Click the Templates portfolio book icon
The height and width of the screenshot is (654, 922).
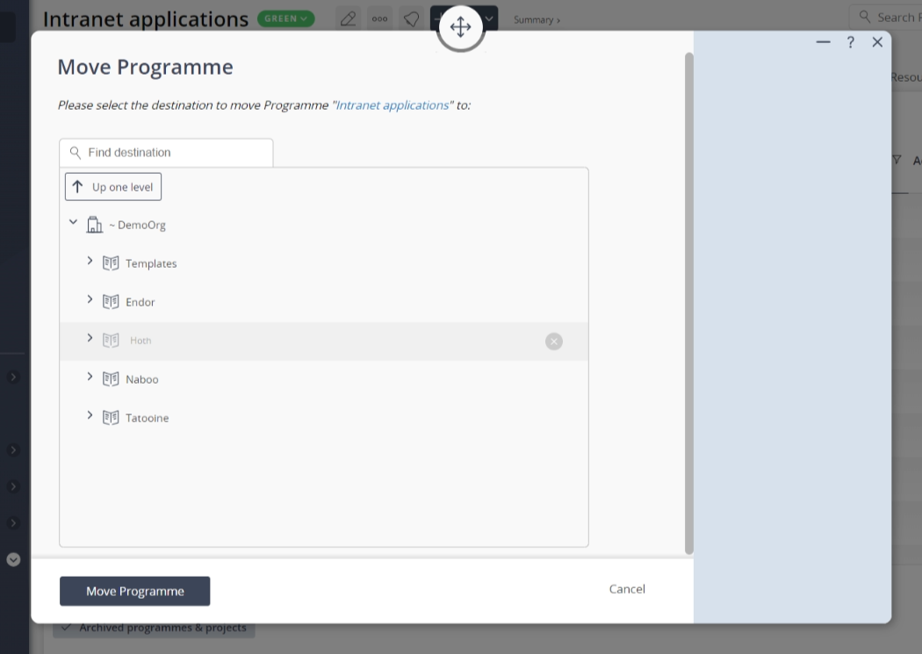click(111, 263)
